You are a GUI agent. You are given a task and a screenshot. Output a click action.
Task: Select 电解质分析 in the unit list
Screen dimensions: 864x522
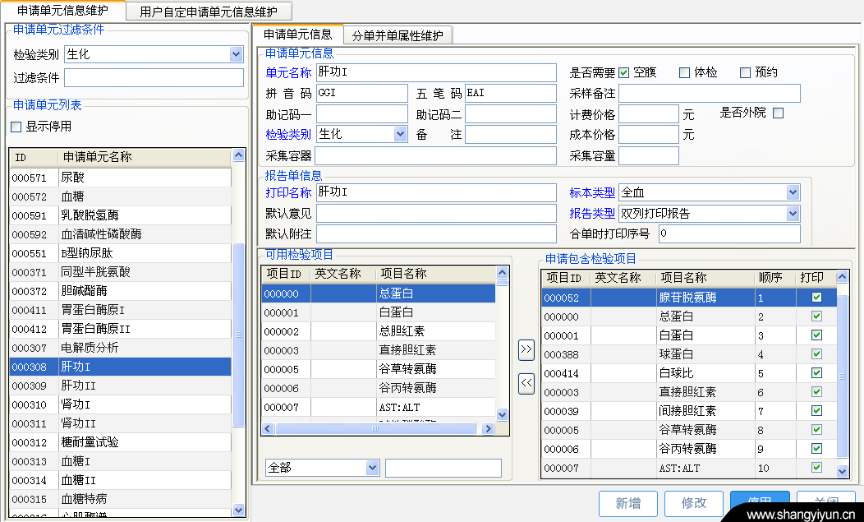(x=120, y=348)
